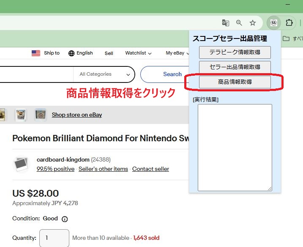Click the eBay search text box
Image resolution: width=303 pixels, height=247 pixels.
[x=37, y=74]
